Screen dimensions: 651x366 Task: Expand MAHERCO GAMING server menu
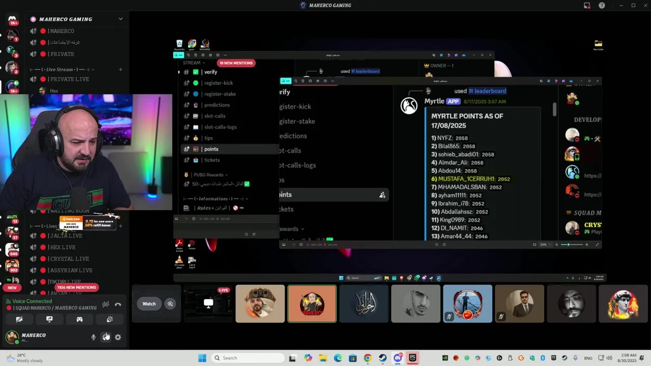(121, 19)
